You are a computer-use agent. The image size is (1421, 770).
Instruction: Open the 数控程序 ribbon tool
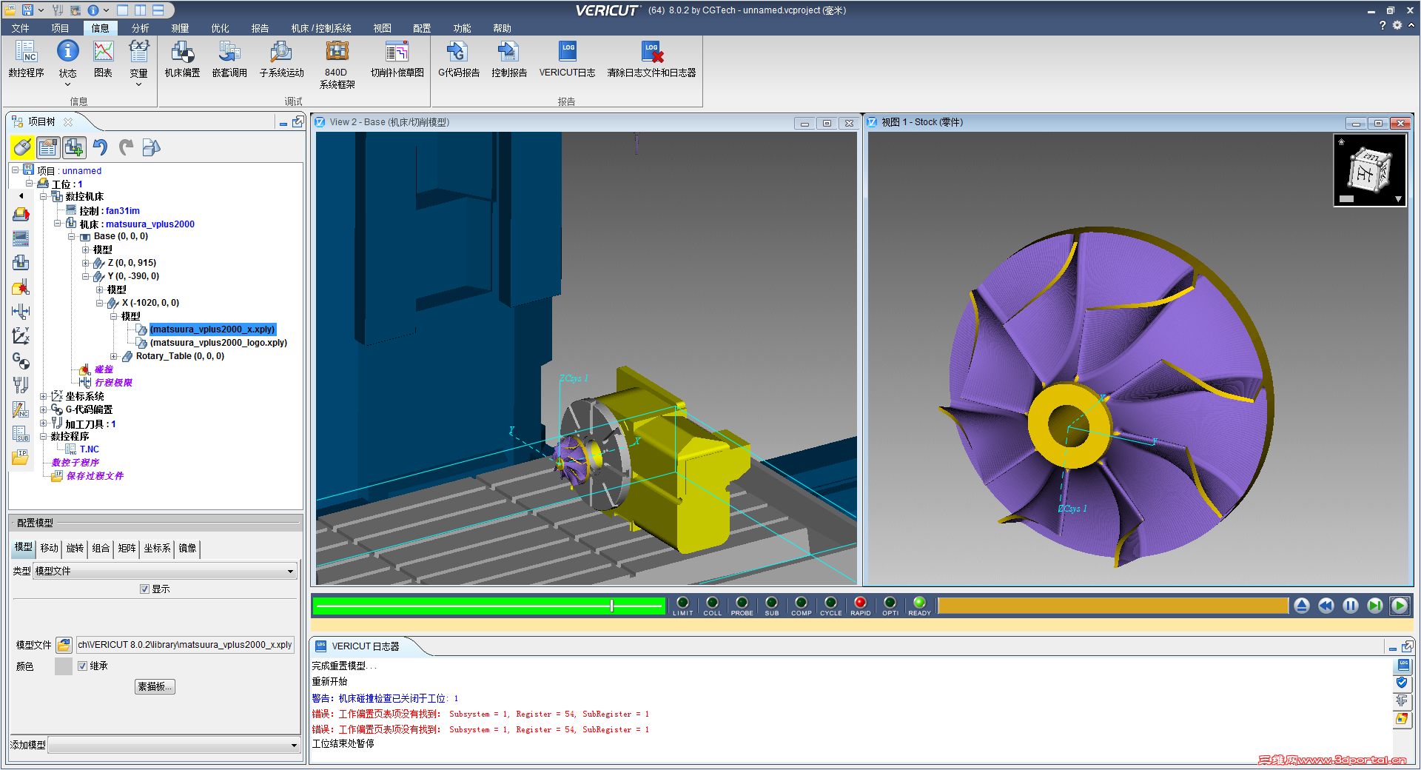pyautogui.click(x=26, y=58)
